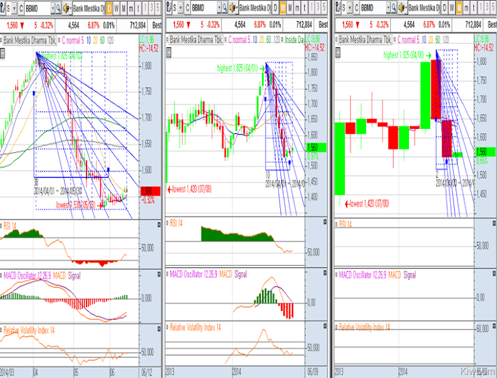The width and height of the screenshot is (498, 378).
Task: Open symbol search in daily chart toolbar
Action: coord(59,8)
